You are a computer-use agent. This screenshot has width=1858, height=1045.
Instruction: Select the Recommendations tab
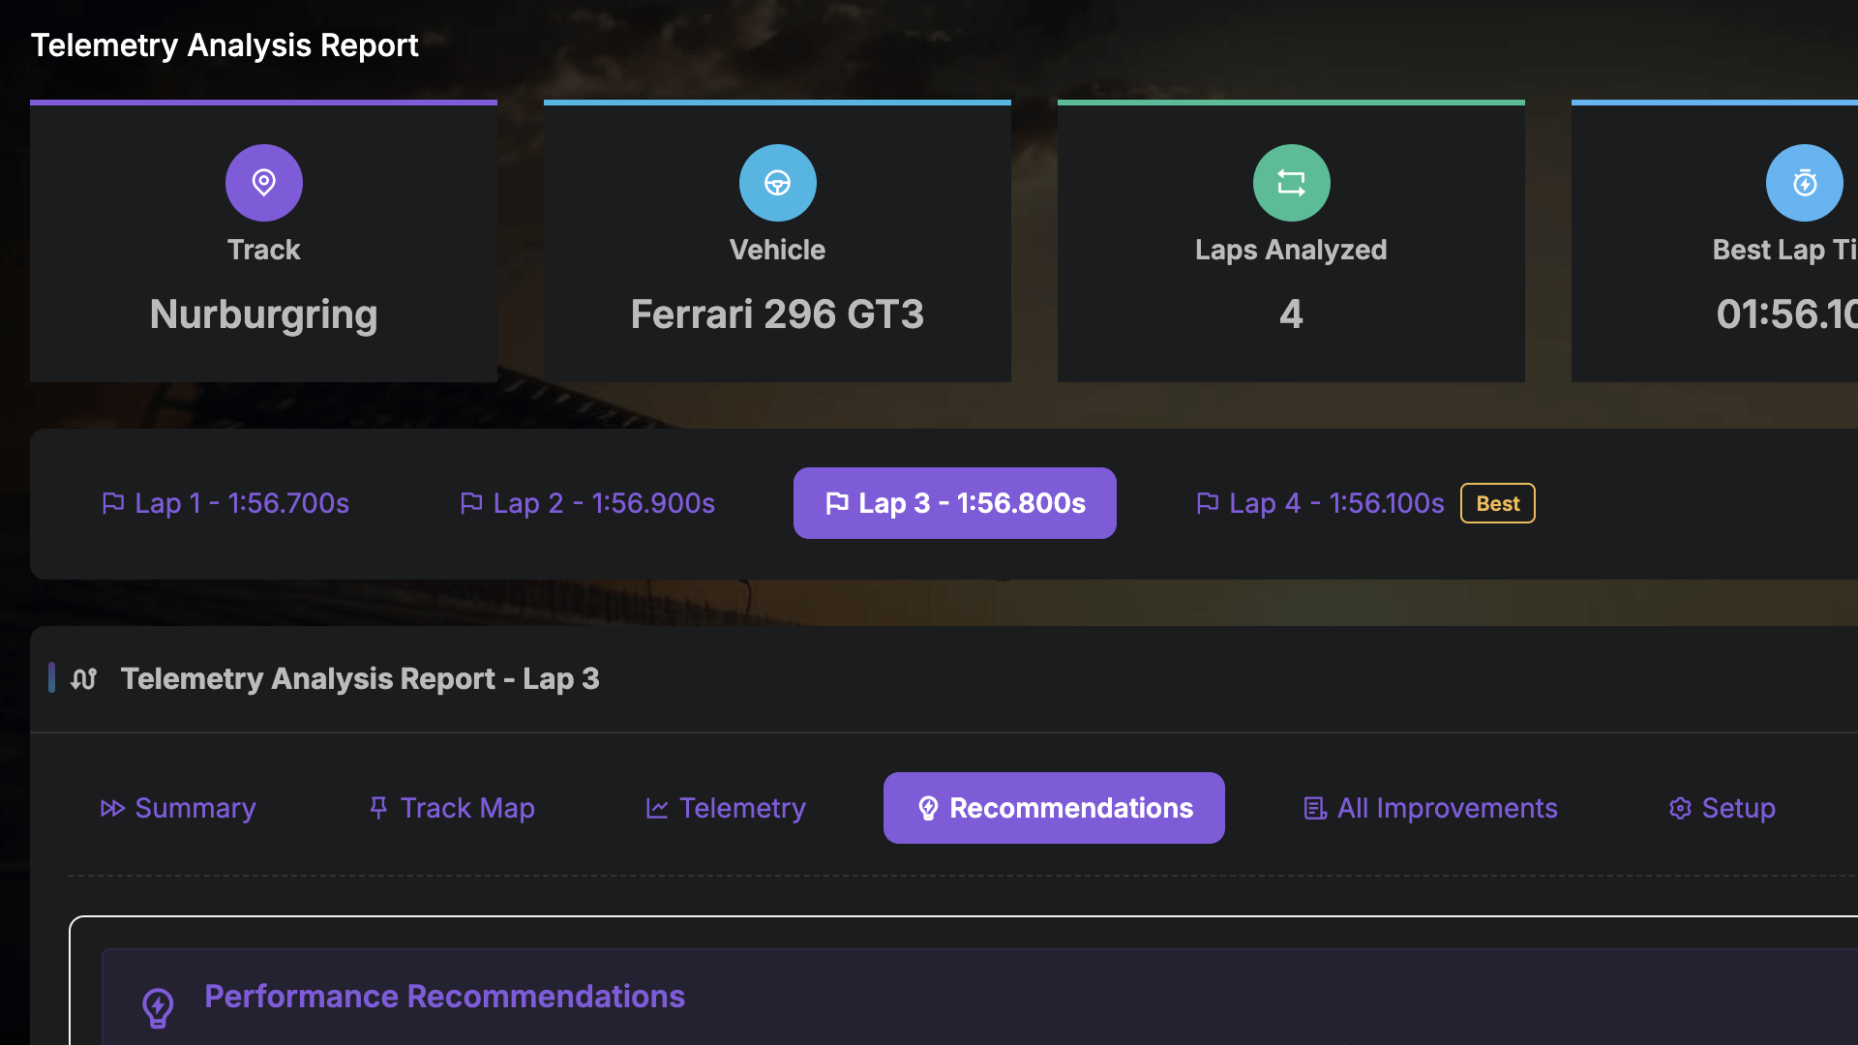click(1054, 808)
